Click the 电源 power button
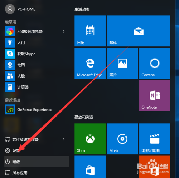The image size is (179, 178). [x=37, y=162]
